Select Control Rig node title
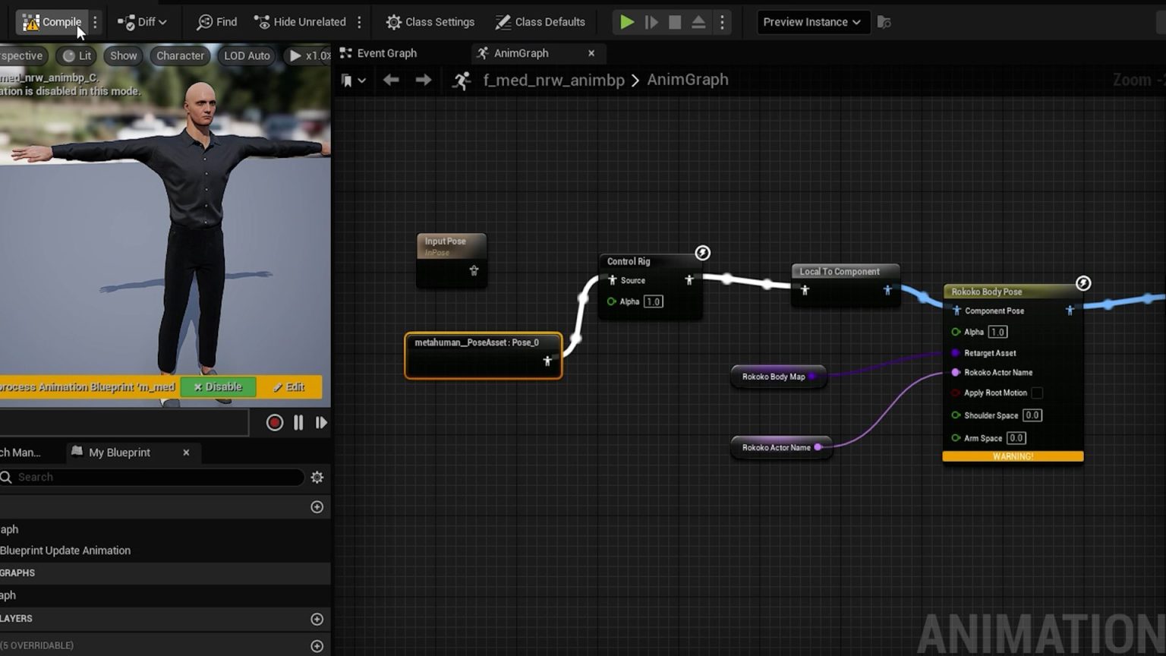Viewport: 1166px width, 656px height. [x=629, y=261]
